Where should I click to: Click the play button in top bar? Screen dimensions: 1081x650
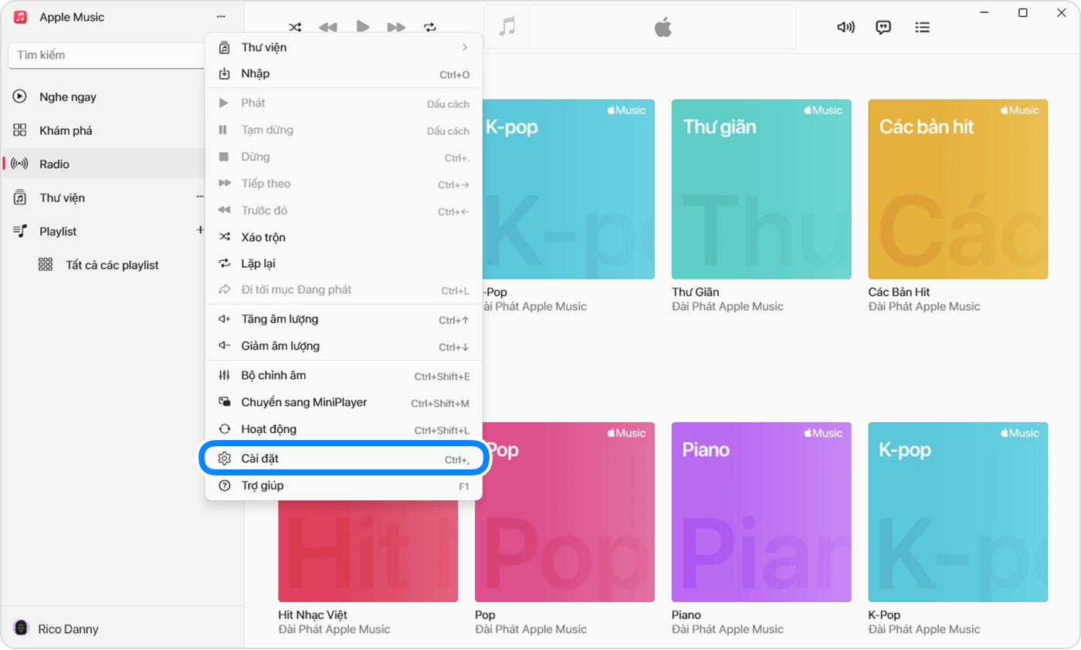click(362, 26)
